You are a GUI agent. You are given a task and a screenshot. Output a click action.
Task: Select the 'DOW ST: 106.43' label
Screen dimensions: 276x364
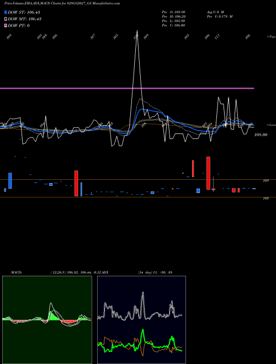click(x=24, y=12)
